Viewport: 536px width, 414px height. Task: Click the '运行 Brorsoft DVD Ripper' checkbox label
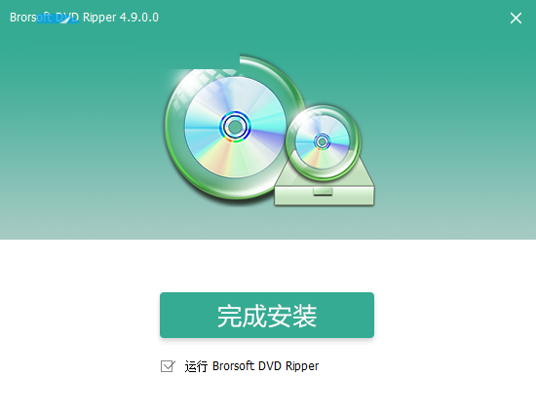251,366
